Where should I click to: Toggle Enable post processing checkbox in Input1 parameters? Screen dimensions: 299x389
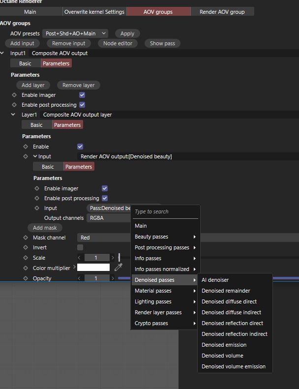point(82,105)
